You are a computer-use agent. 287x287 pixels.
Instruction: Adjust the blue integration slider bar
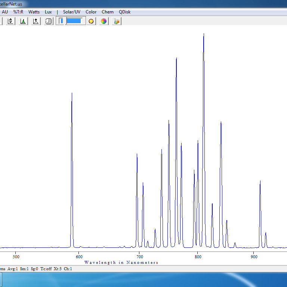(x=74, y=21)
